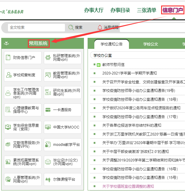Open 办事大厅 in top navigation
Screen dimensions: 185x192
pos(95,10)
